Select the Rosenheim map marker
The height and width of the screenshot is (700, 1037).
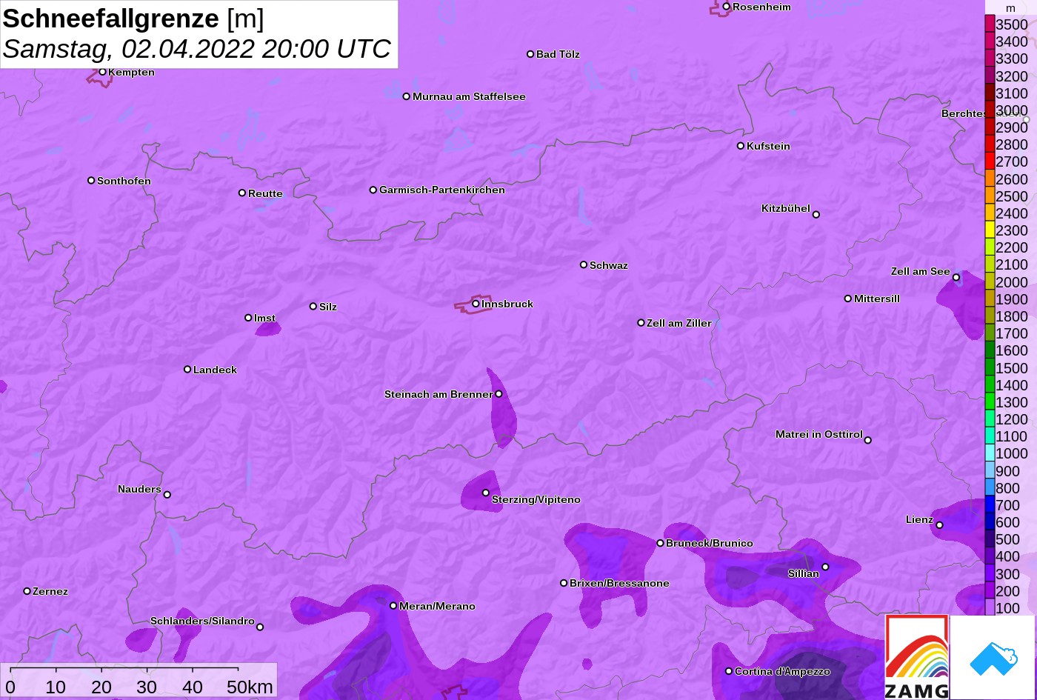tap(727, 7)
